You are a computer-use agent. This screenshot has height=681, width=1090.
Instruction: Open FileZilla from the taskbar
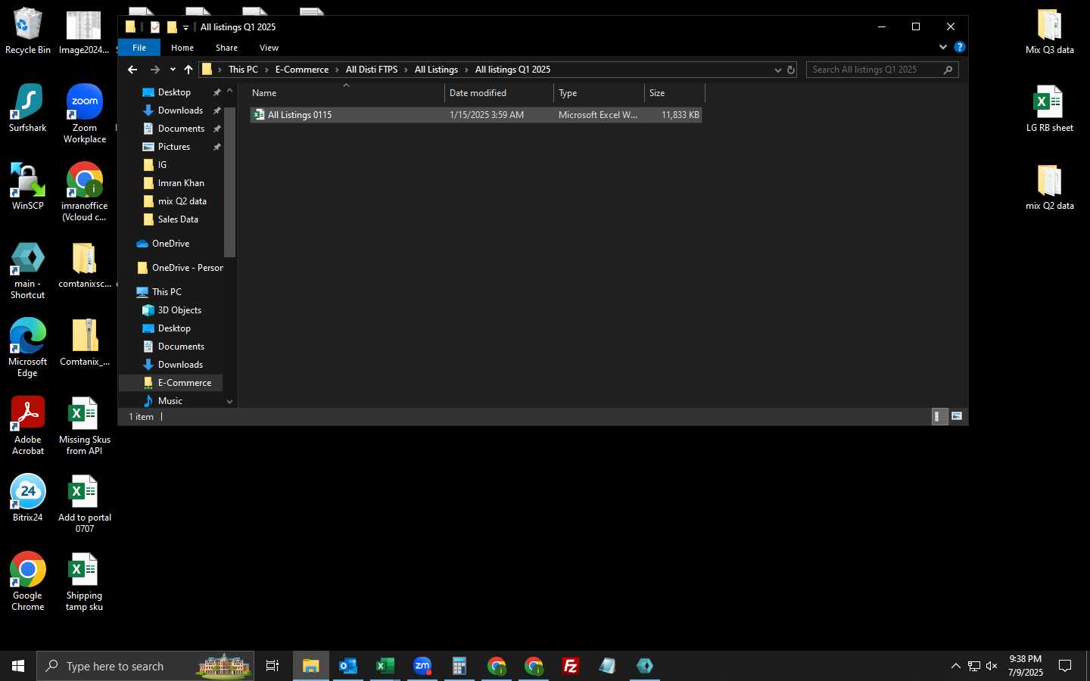click(x=571, y=666)
